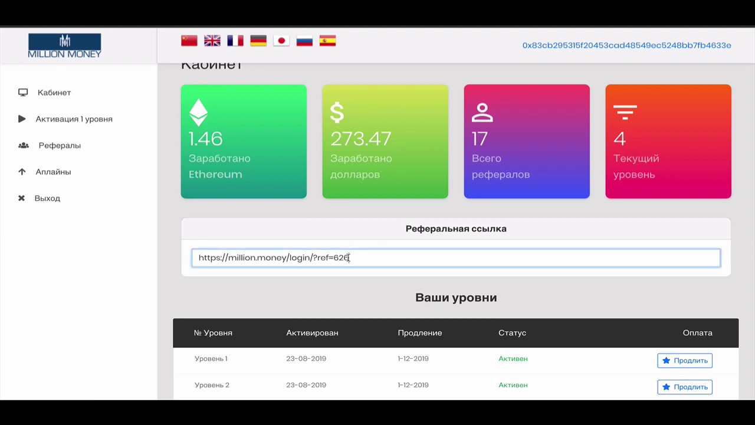Click the Статус column header
755x425 pixels.
click(512, 333)
